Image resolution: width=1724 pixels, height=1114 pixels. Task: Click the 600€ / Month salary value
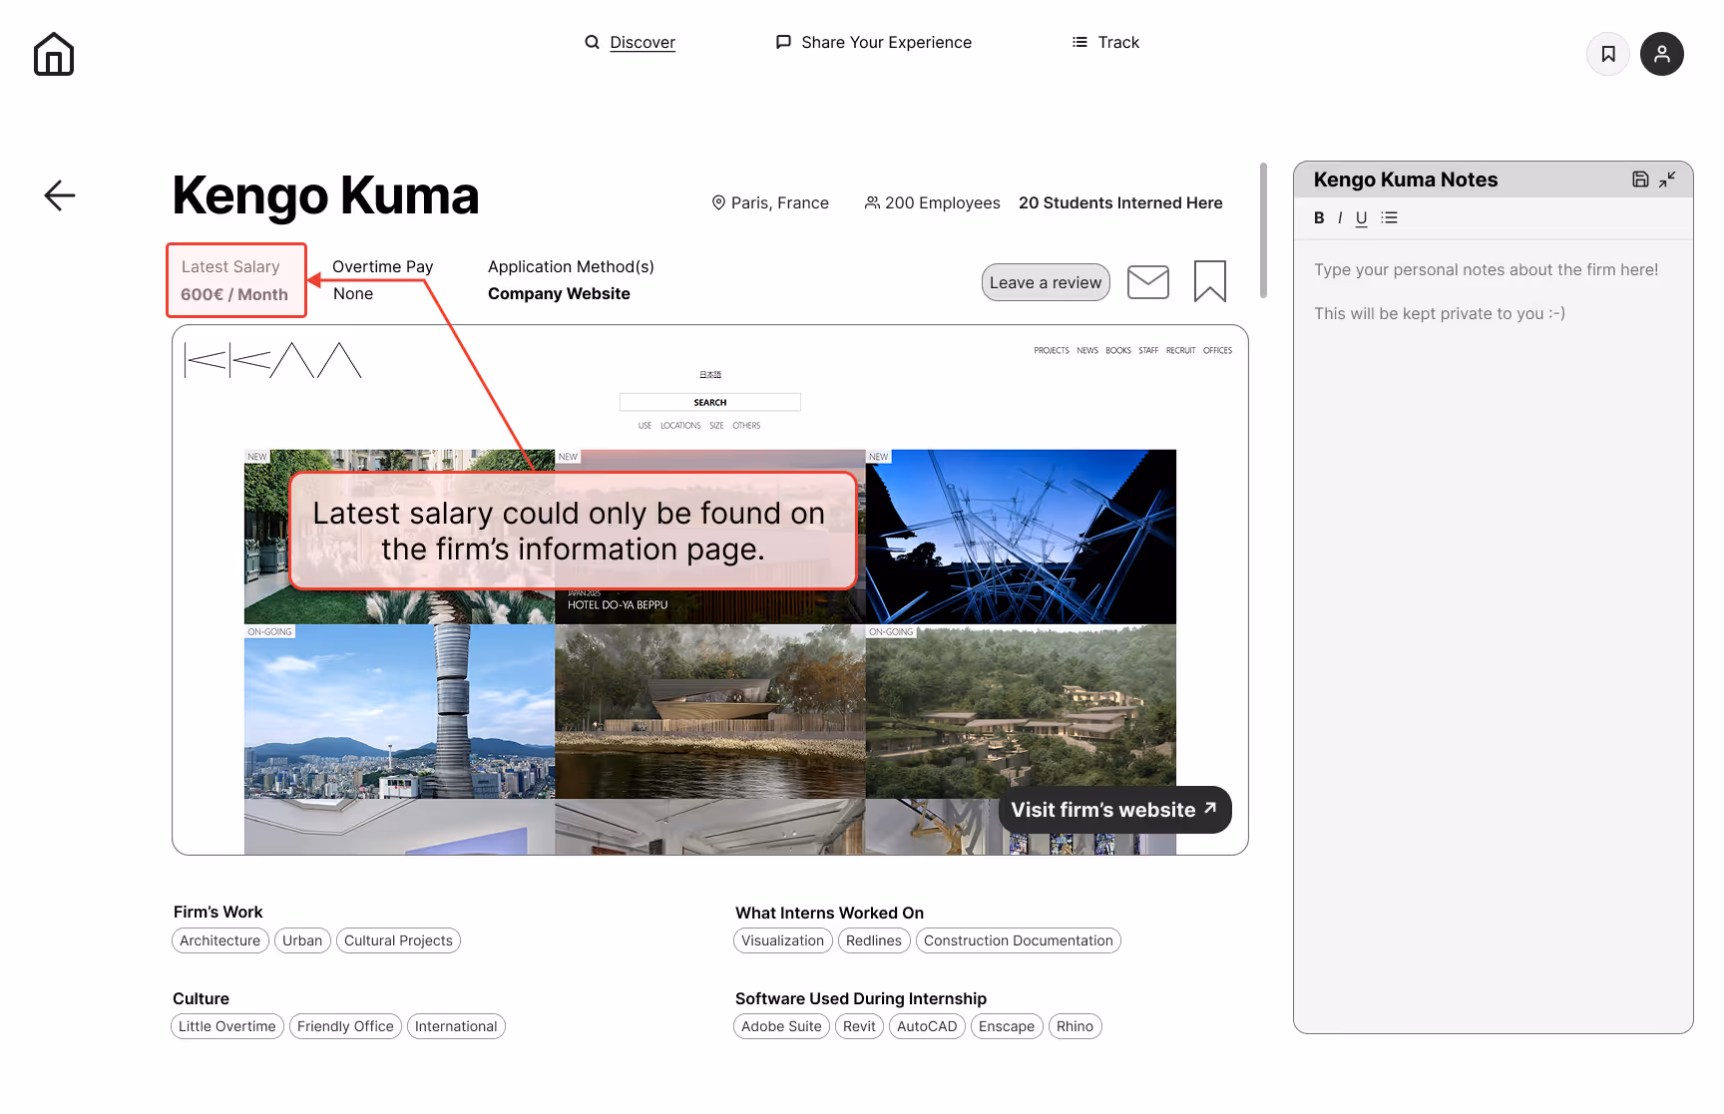coord(234,294)
